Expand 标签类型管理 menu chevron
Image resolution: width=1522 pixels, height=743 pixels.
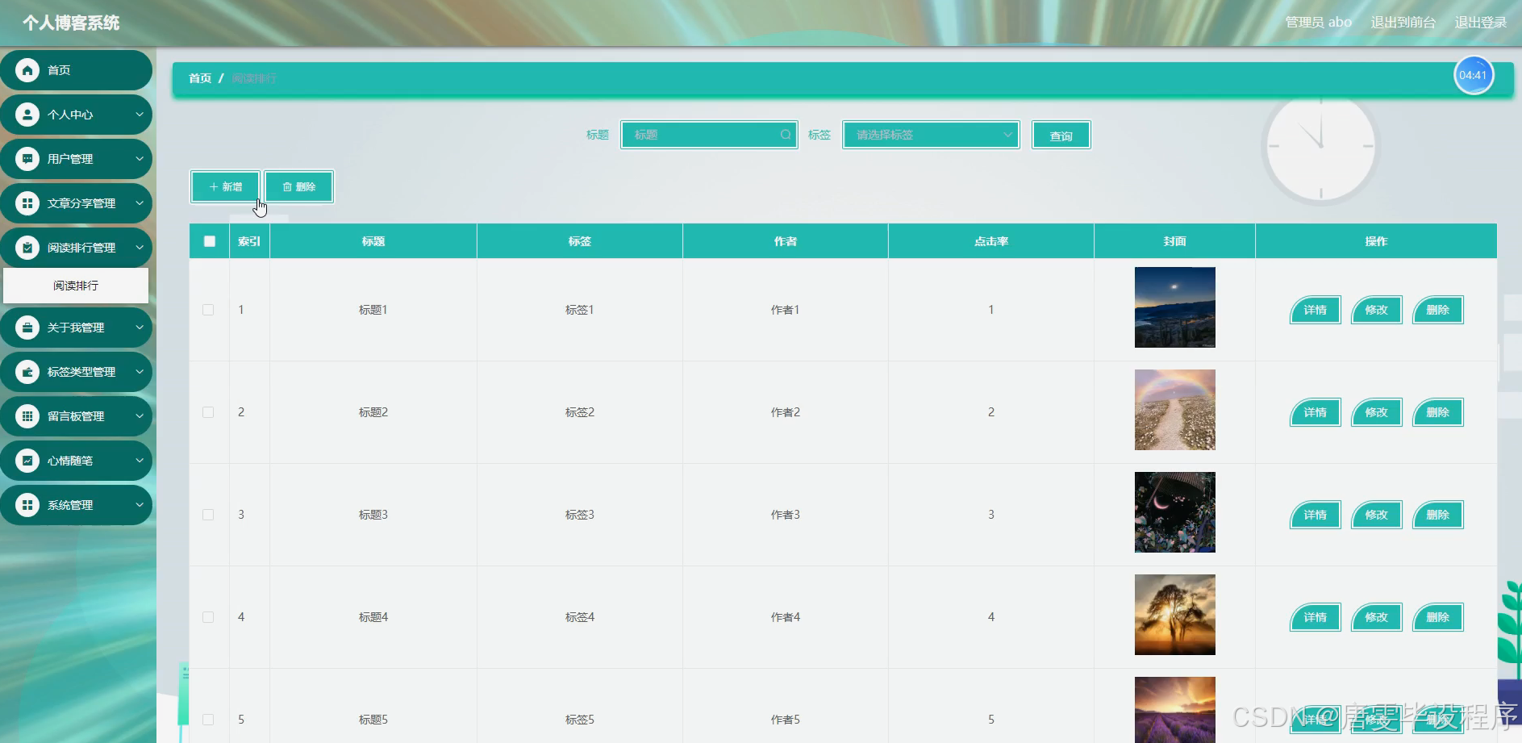[x=139, y=372]
